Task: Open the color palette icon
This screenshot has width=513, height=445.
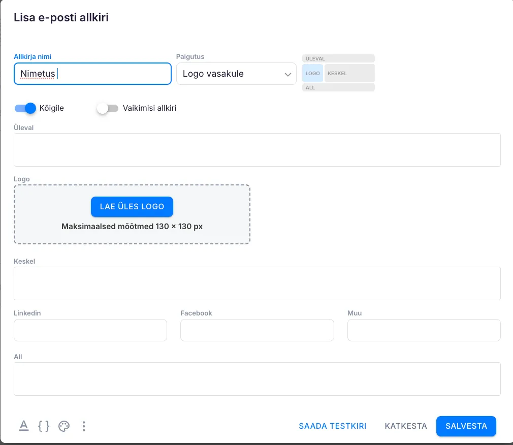Action: click(64, 426)
